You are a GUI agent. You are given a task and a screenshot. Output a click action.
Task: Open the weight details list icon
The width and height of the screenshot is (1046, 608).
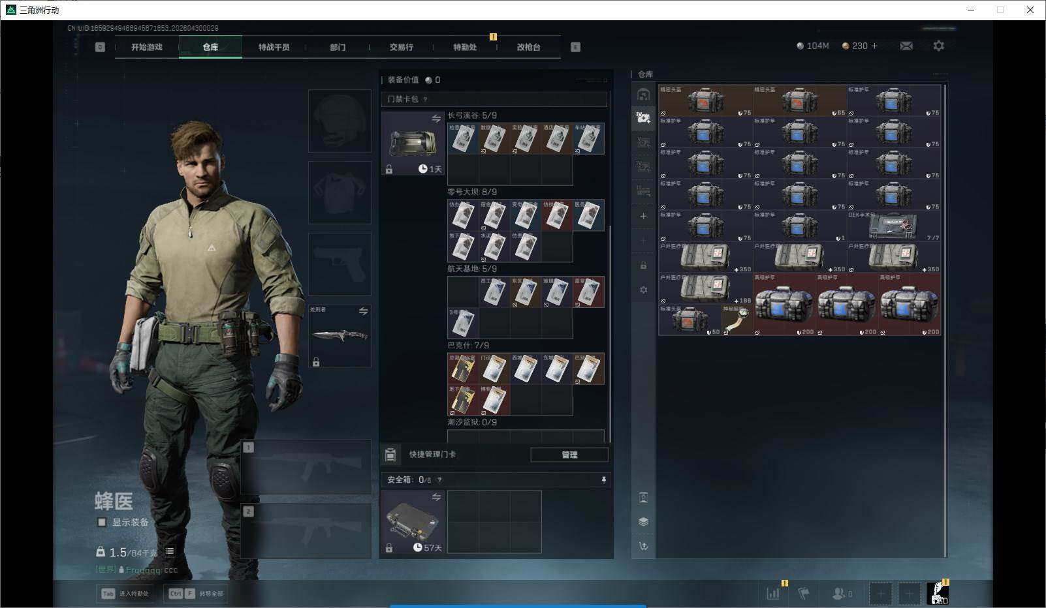(170, 551)
